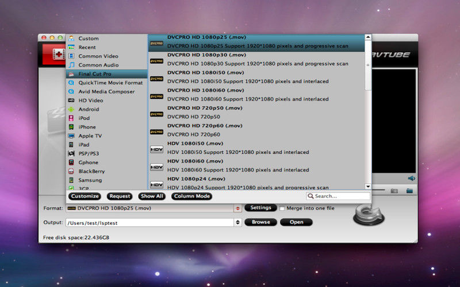The height and width of the screenshot is (287, 460).
Task: Click the format list scrollbar thumb
Action: [368, 65]
